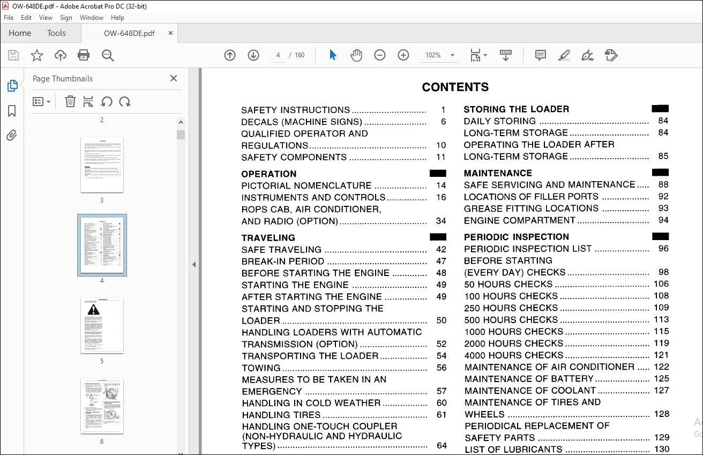The image size is (703, 455).
Task: Switch to the Home tab
Action: (20, 33)
